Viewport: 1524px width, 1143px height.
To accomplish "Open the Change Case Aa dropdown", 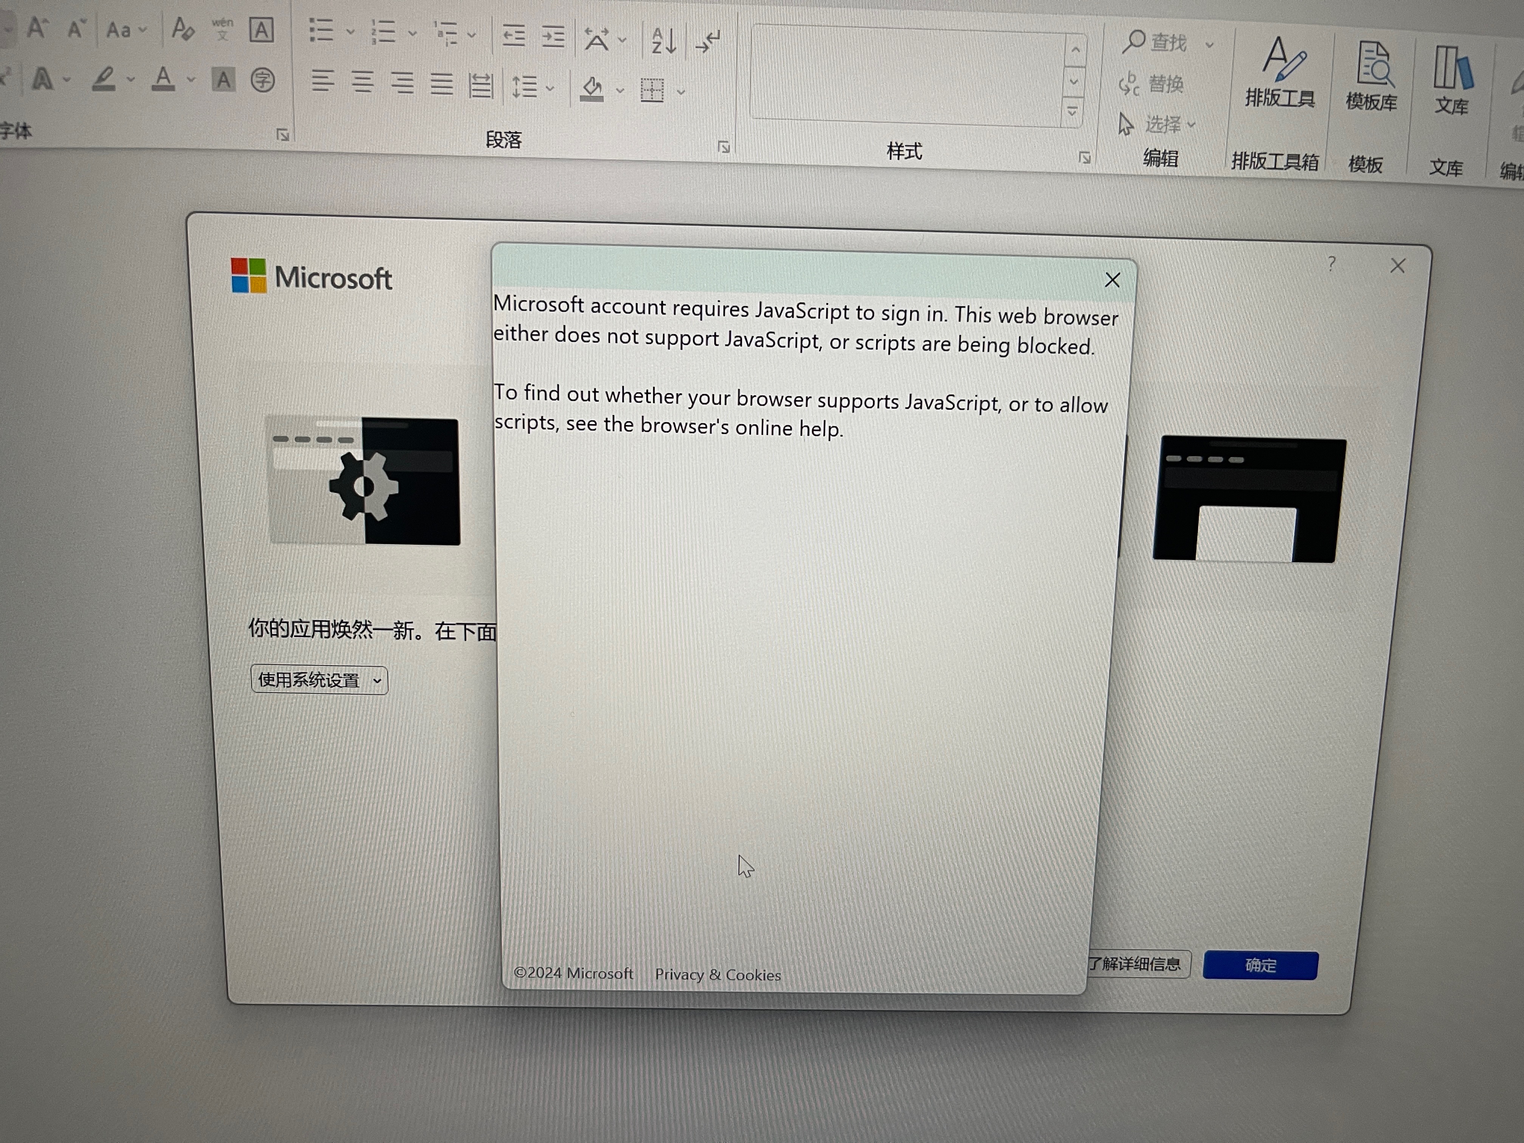I will 127,29.
